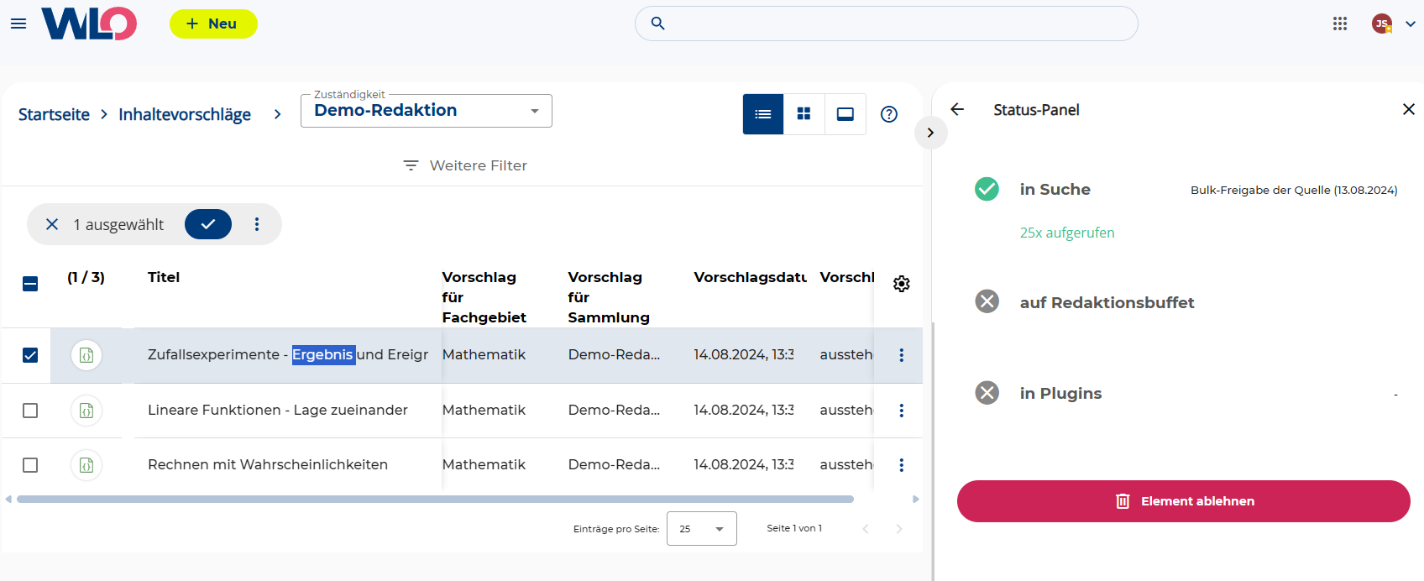Check the Lineare Funktionen row checkbox
The image size is (1424, 581).
pyautogui.click(x=30, y=411)
